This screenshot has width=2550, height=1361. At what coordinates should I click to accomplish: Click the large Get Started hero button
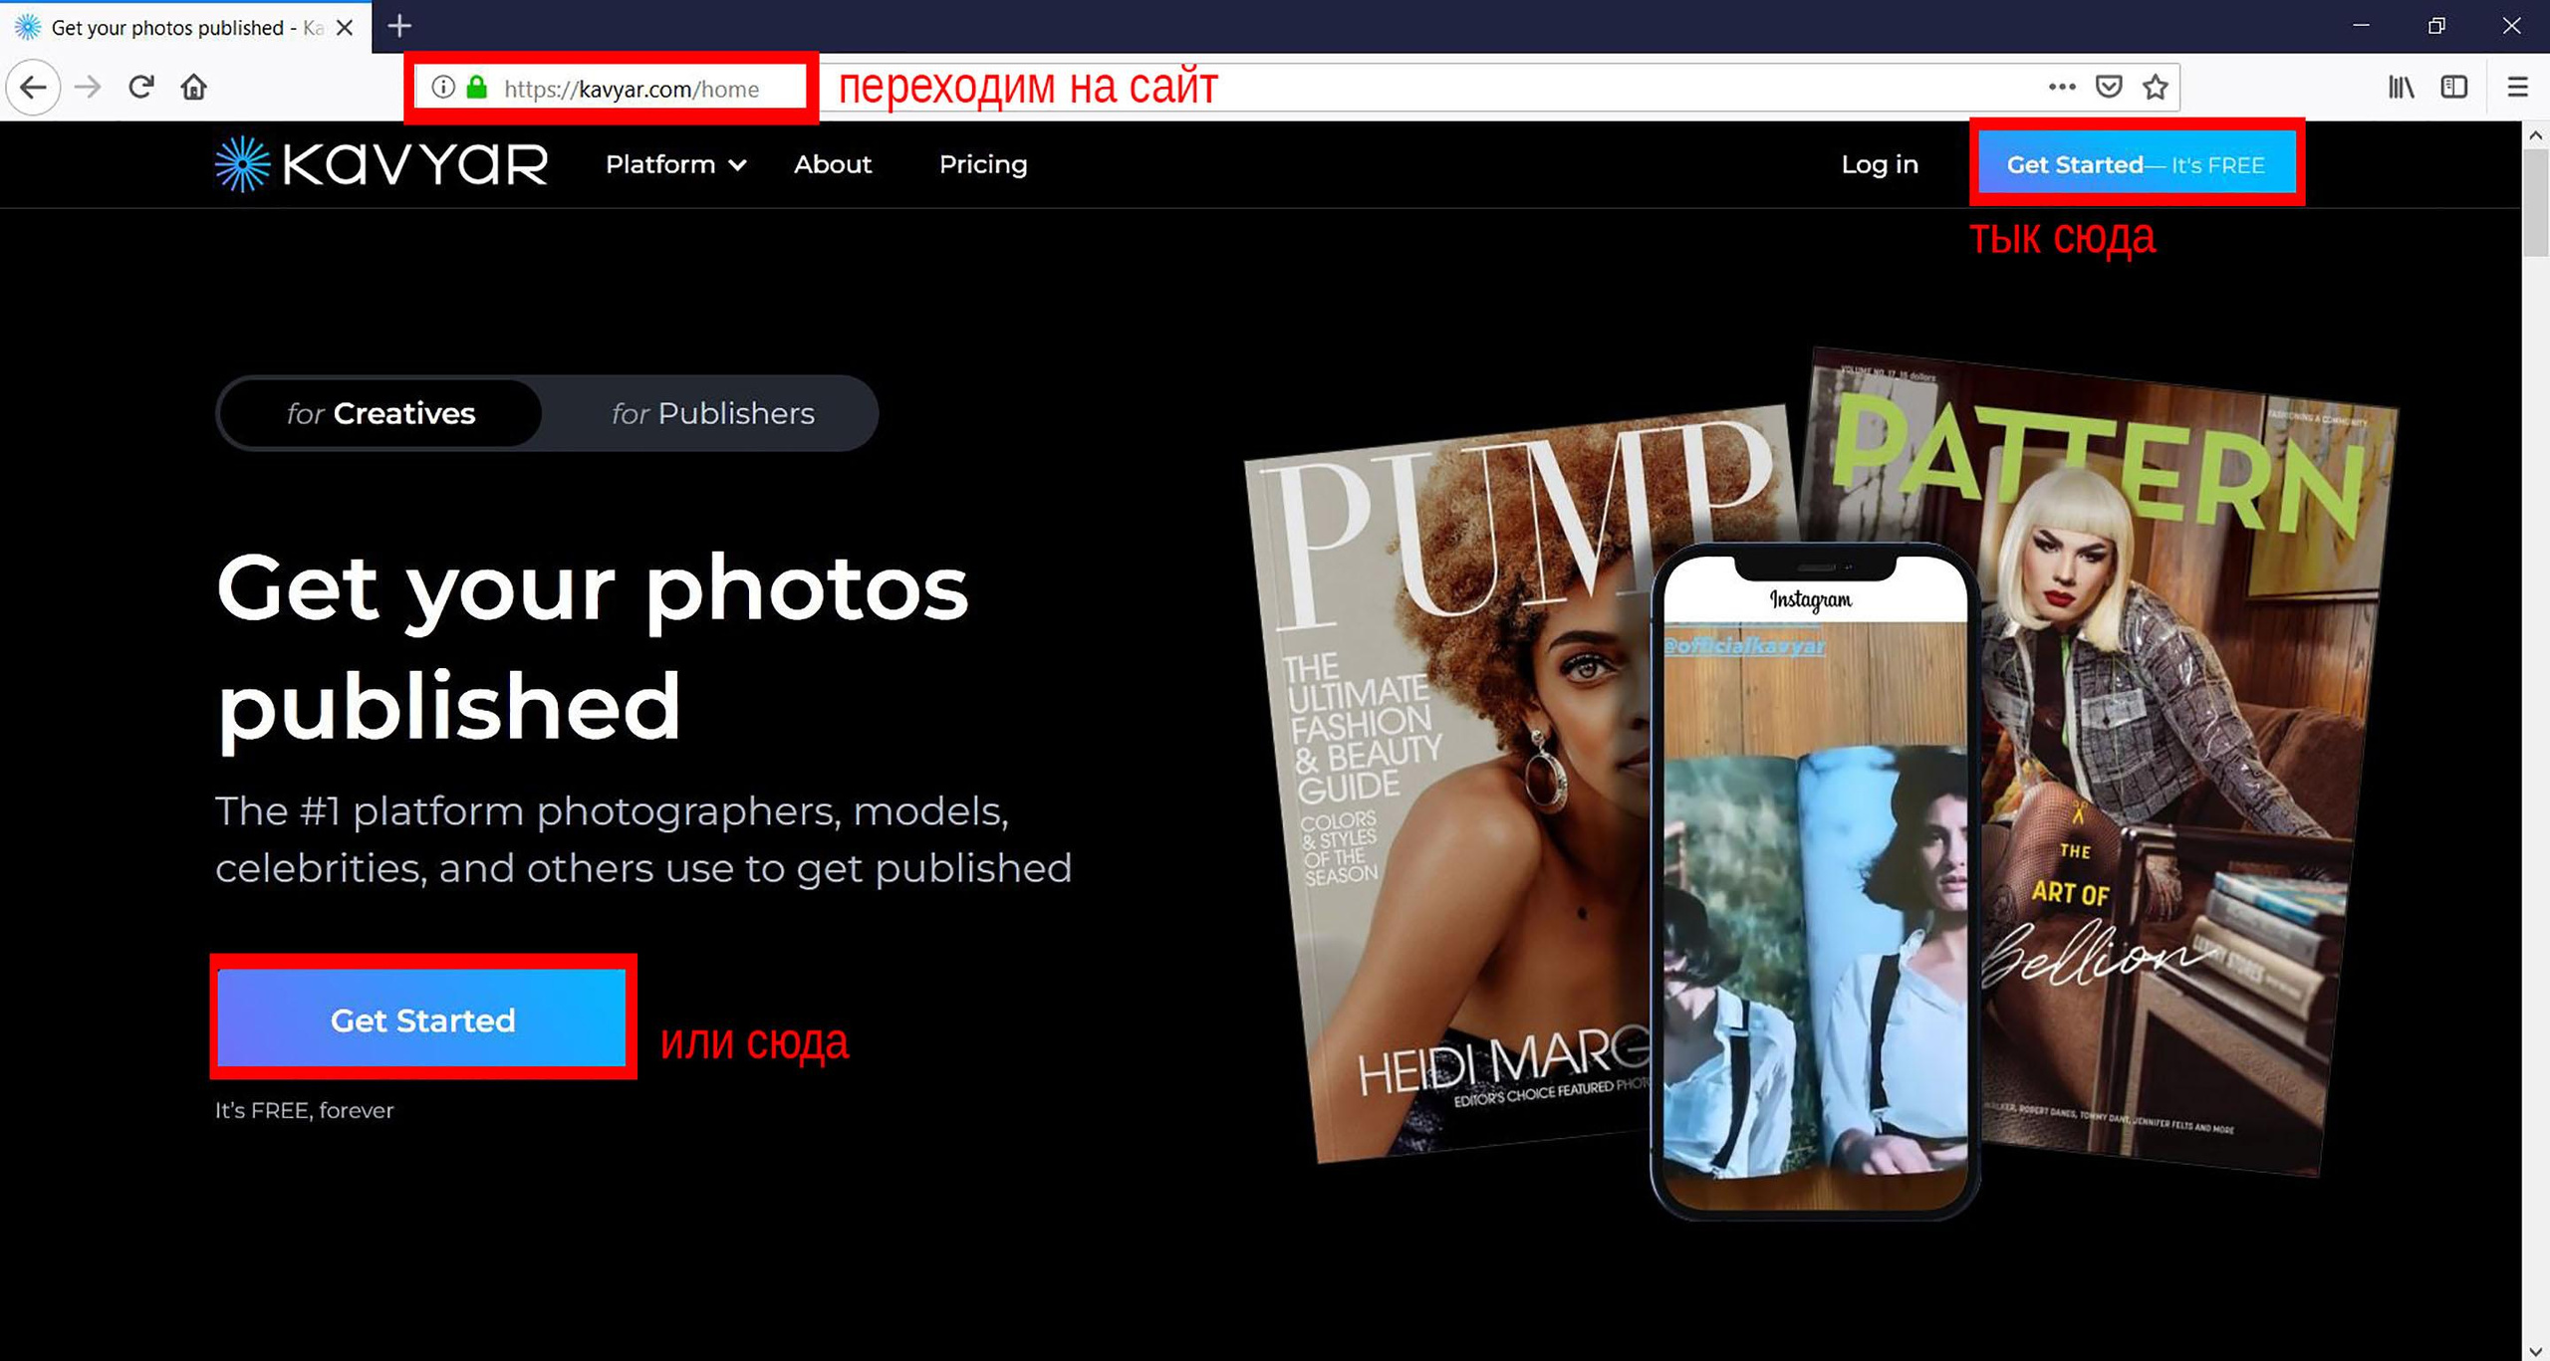tap(422, 1020)
